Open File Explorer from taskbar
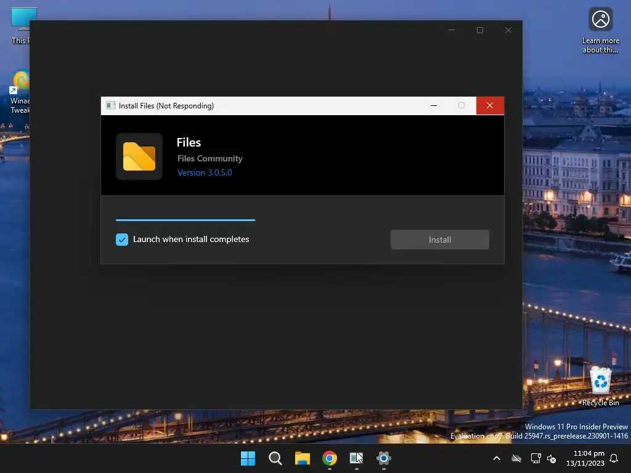This screenshot has height=473, width=631. click(x=302, y=458)
